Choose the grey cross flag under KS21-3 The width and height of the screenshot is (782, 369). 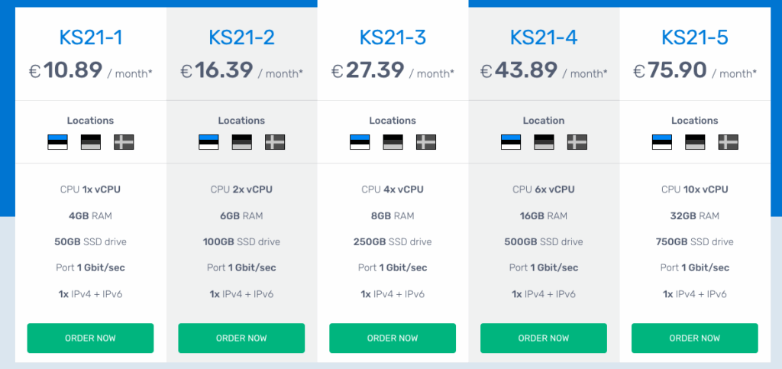[426, 142]
